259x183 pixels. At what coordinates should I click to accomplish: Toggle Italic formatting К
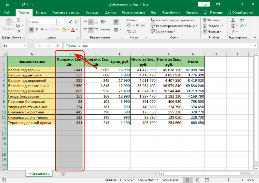(37, 30)
